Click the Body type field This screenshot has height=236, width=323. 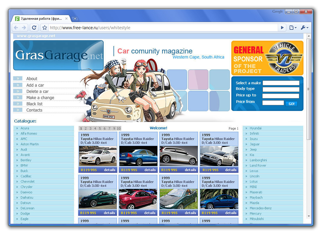(281, 89)
